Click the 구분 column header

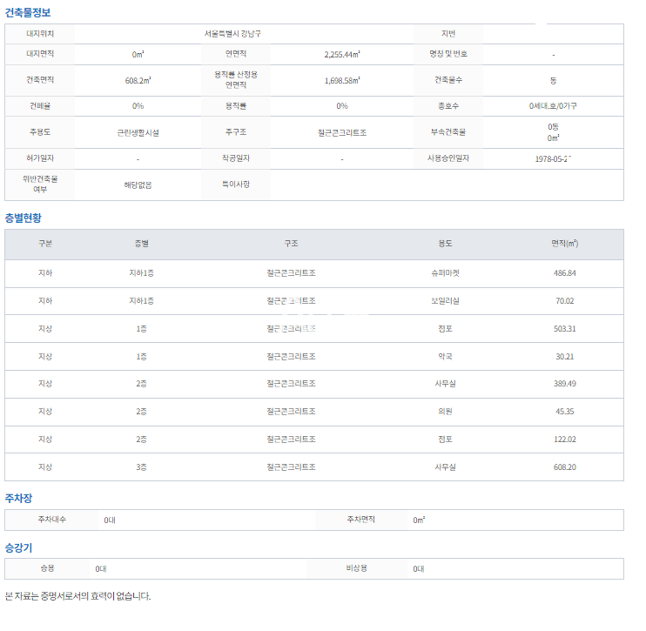[45, 244]
